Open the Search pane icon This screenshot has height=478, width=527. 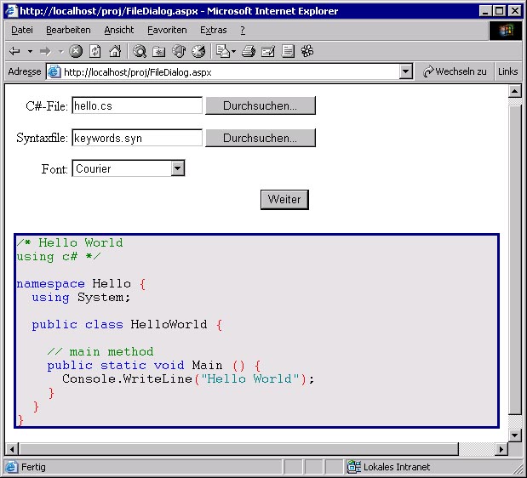(x=139, y=51)
